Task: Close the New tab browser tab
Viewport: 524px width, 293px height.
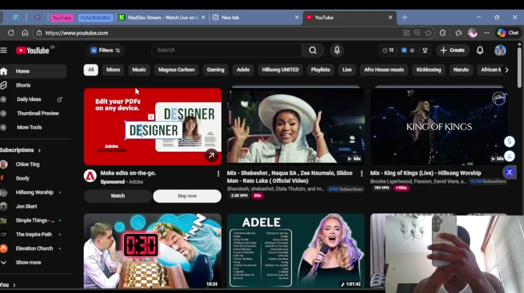Action: pos(297,17)
